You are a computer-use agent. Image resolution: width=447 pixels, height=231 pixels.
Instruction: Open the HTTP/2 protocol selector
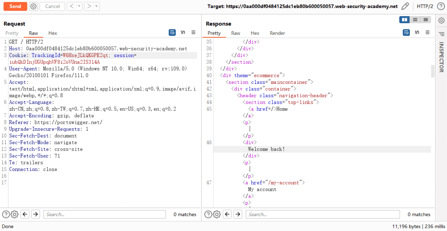425,6
